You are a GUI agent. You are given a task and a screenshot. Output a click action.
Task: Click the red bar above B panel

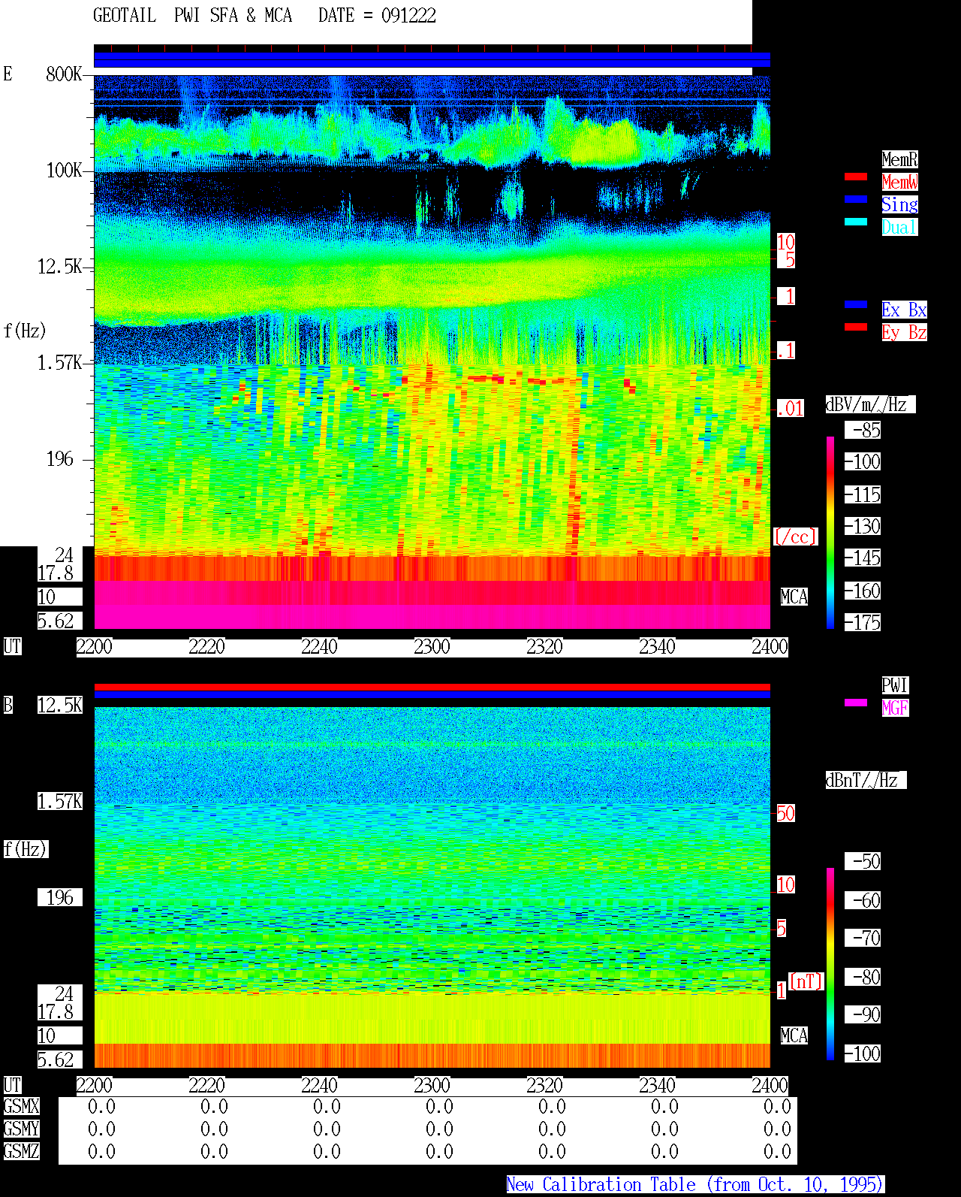click(x=432, y=687)
